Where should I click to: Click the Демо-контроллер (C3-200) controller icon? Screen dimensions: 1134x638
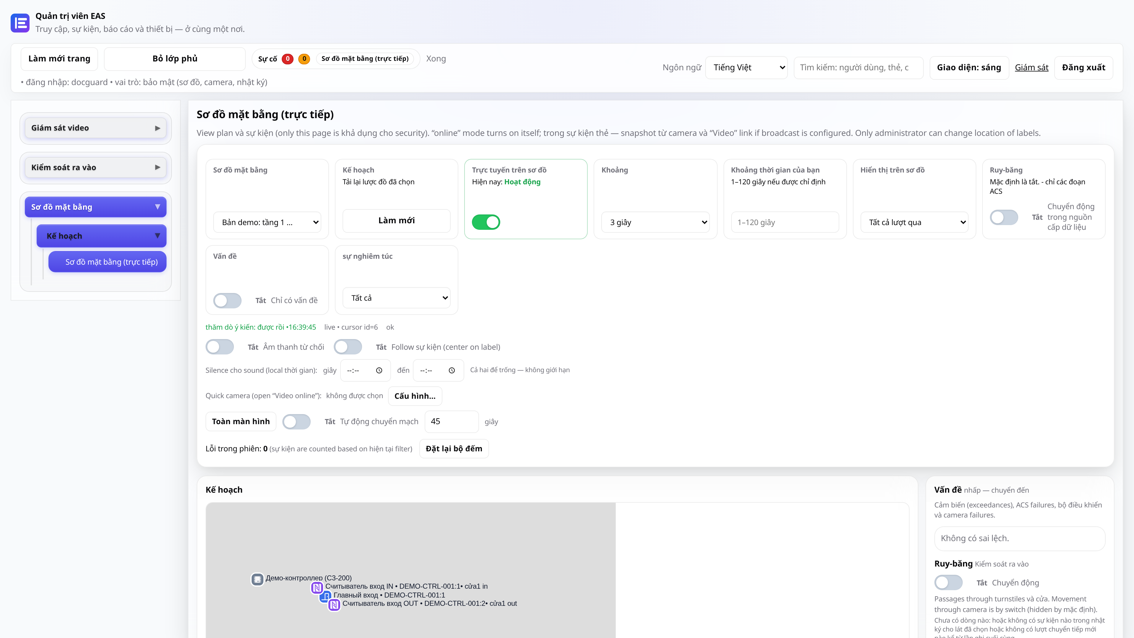click(x=258, y=579)
